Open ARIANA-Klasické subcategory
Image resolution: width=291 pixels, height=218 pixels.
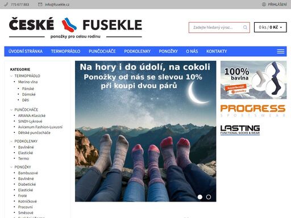[x=32, y=116]
